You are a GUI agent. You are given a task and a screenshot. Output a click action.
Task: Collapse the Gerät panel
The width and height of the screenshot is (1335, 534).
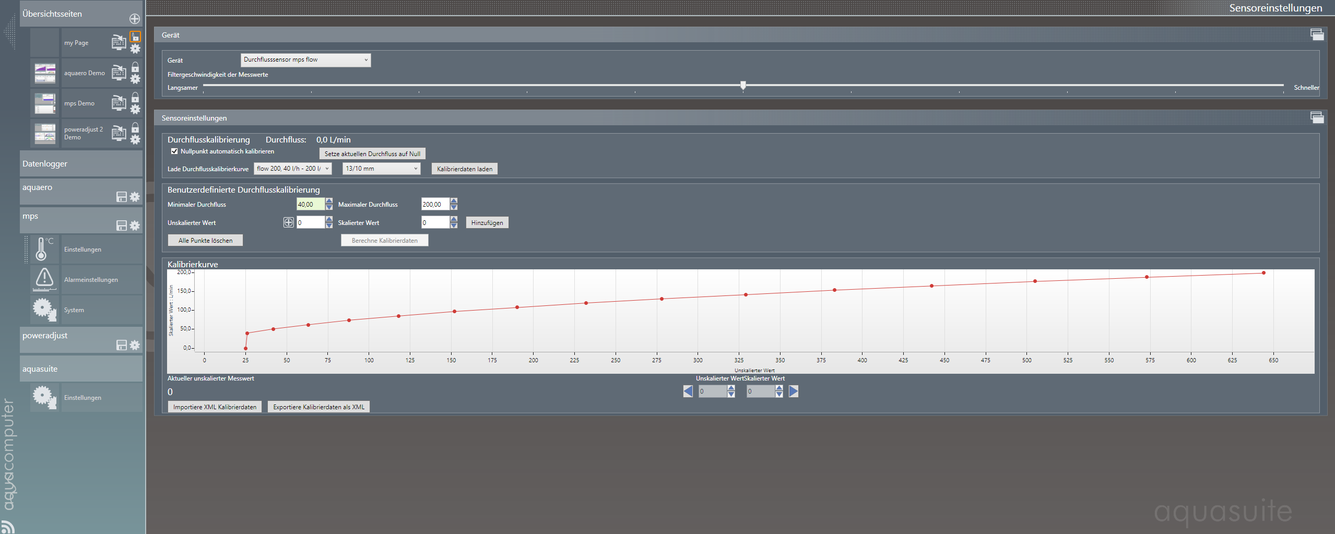point(1317,34)
